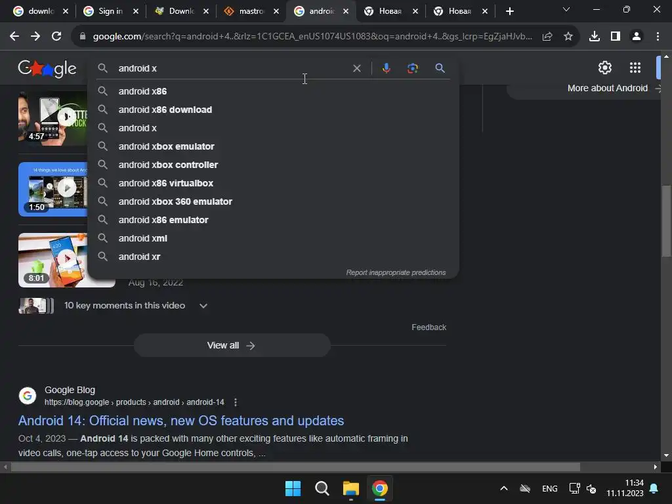Clear the search box with X
This screenshot has width=672, height=504.
pyautogui.click(x=356, y=68)
